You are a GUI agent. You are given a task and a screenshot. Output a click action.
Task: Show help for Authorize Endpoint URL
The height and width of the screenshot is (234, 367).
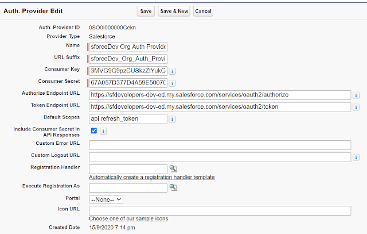(x=356, y=95)
